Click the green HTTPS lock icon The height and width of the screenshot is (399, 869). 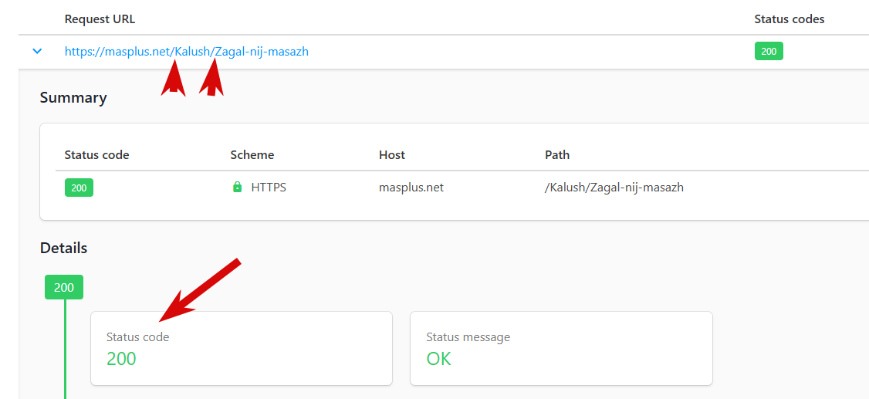pos(238,187)
